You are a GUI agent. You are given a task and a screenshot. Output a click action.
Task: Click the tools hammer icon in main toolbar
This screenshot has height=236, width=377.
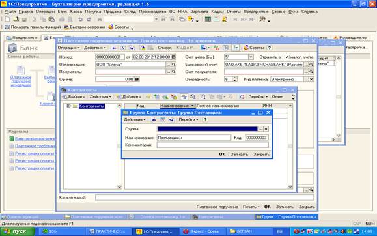[262, 20]
